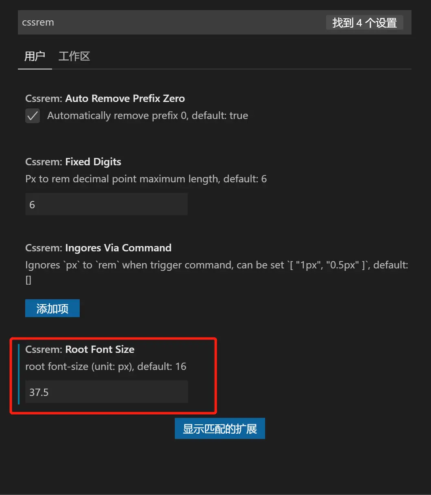Screen dimensions: 431x495
Task: Click the empty [] brackets under Ingores description
Action: [28, 280]
